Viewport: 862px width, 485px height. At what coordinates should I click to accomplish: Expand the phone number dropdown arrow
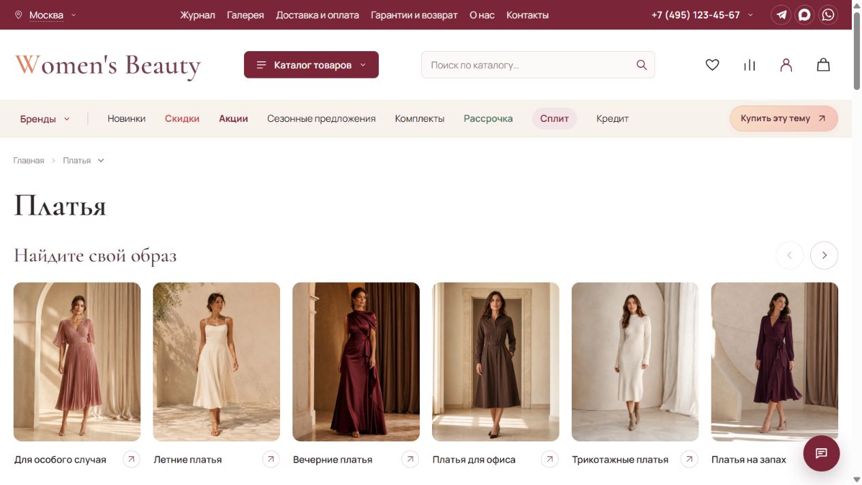click(751, 15)
